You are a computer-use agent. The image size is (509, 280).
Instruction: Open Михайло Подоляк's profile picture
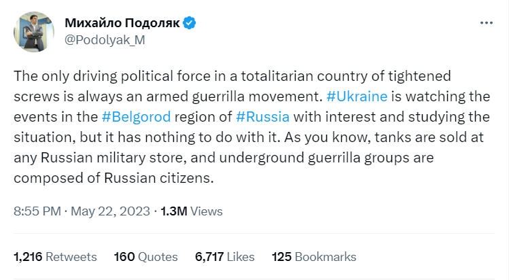[34, 32]
